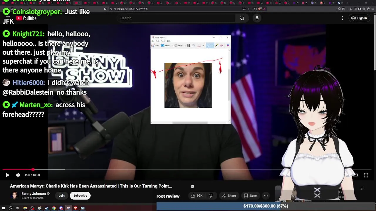The height and width of the screenshot is (211, 376).
Task: Open Google Chrome from the taskbar
Action: [54, 208]
